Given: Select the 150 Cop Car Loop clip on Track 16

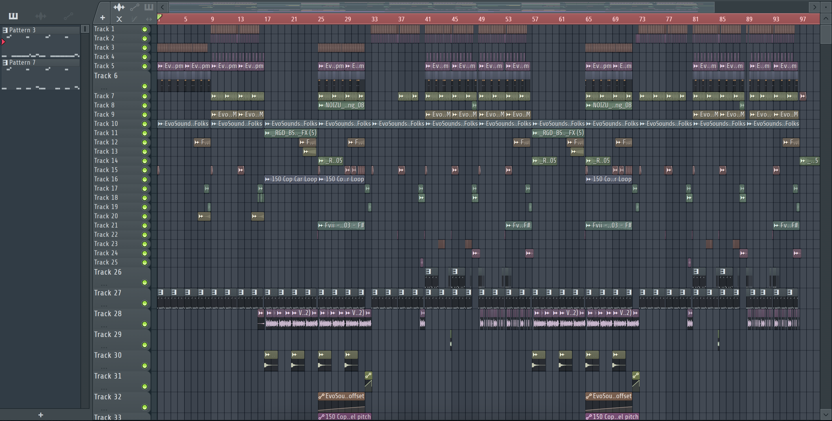Looking at the screenshot, I should click(291, 179).
